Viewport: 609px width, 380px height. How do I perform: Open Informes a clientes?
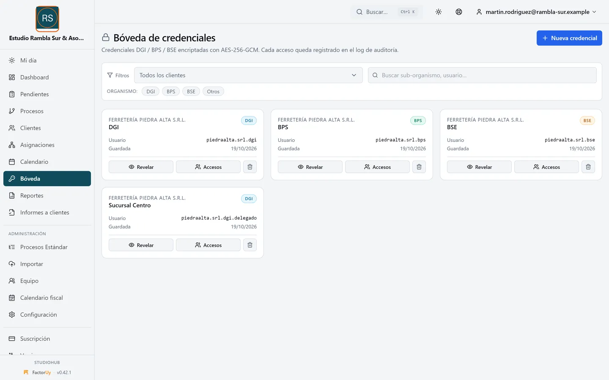coord(47,212)
